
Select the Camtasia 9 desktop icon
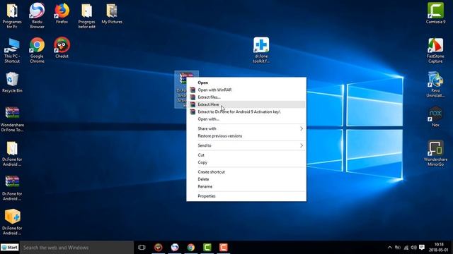pyautogui.click(x=436, y=11)
